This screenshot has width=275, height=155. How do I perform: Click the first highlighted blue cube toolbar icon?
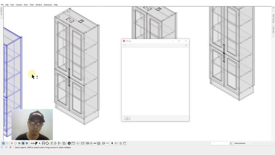click(3, 143)
